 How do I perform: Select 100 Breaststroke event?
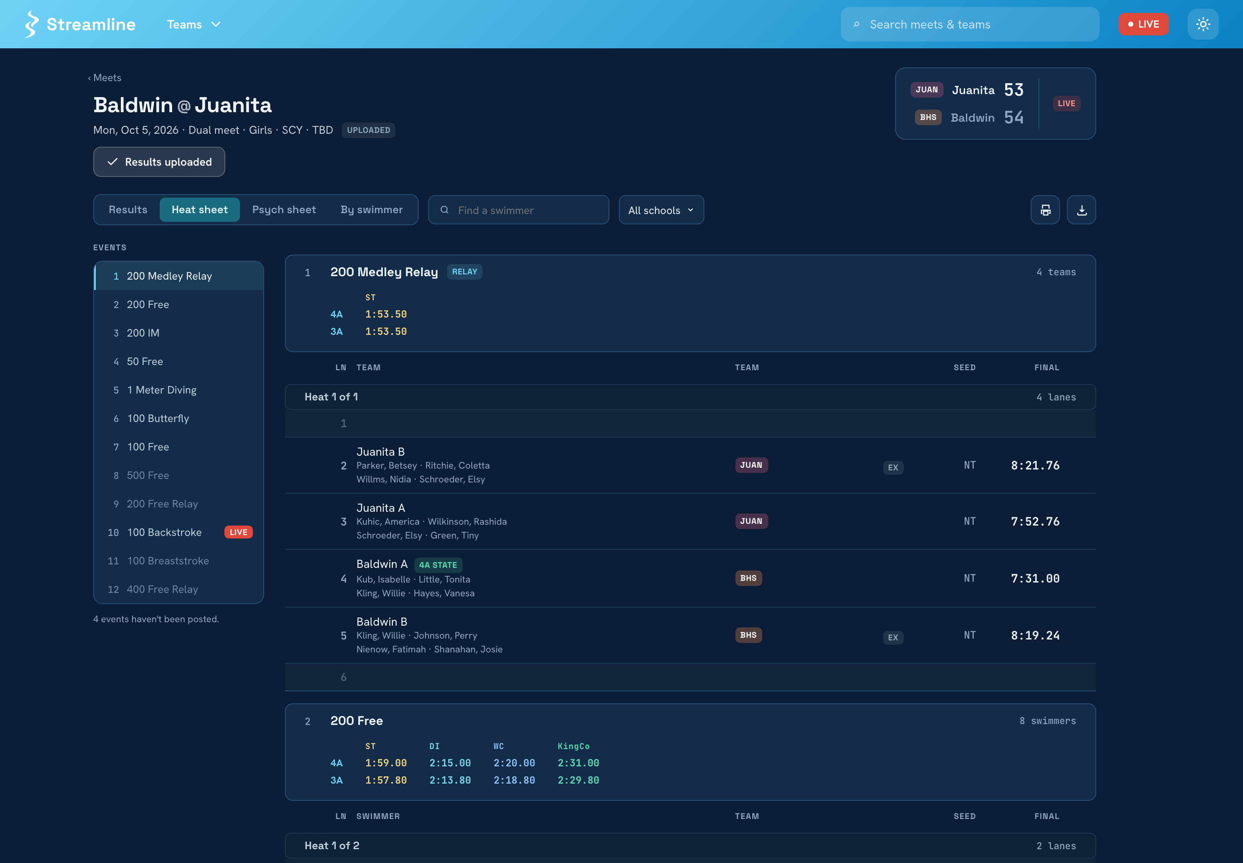click(179, 561)
